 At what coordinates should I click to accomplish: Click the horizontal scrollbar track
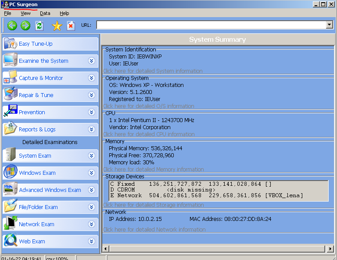click(218, 249)
